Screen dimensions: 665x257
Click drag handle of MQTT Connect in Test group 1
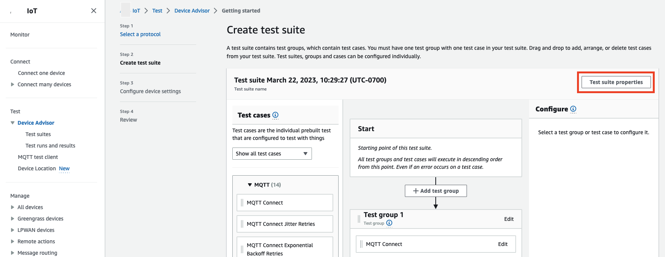coord(361,244)
